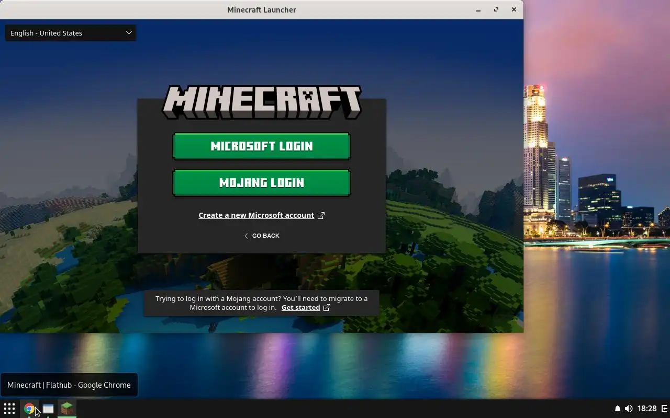This screenshot has width=670, height=418.
Task: Open the Get started migration link
Action: (300, 307)
